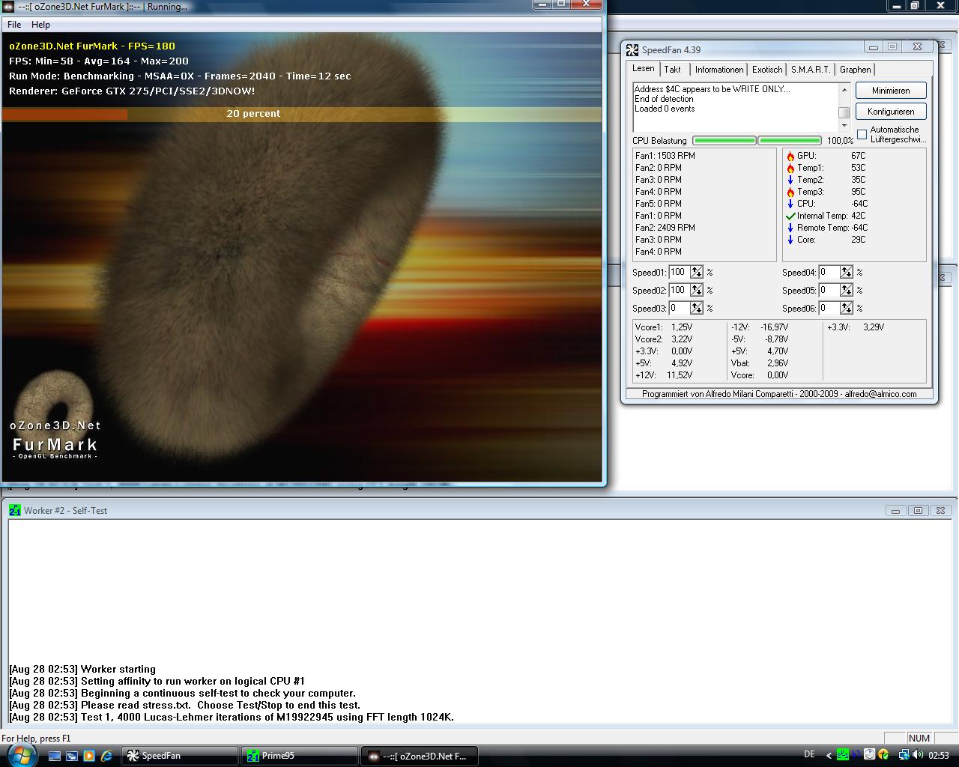Switch to oZone3D.Net FurMark taskbar button
The height and width of the screenshot is (767, 959).
click(x=420, y=756)
